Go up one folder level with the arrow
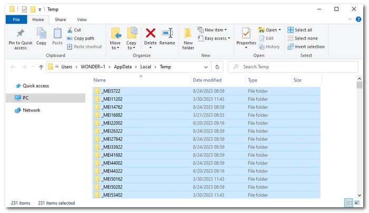 pyautogui.click(x=40, y=67)
